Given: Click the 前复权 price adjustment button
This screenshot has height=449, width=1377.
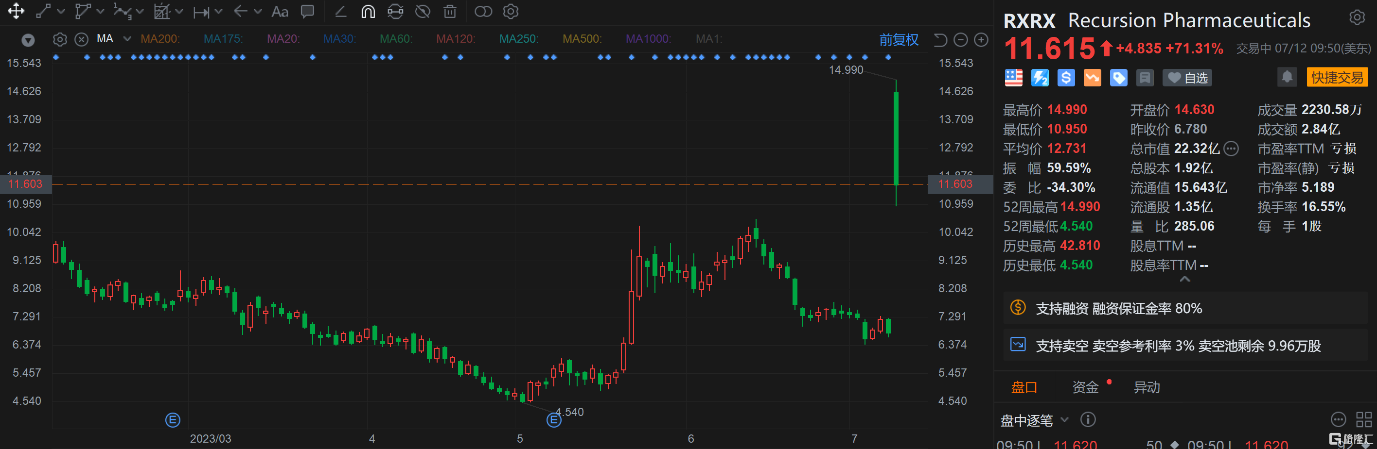Looking at the screenshot, I should 899,39.
